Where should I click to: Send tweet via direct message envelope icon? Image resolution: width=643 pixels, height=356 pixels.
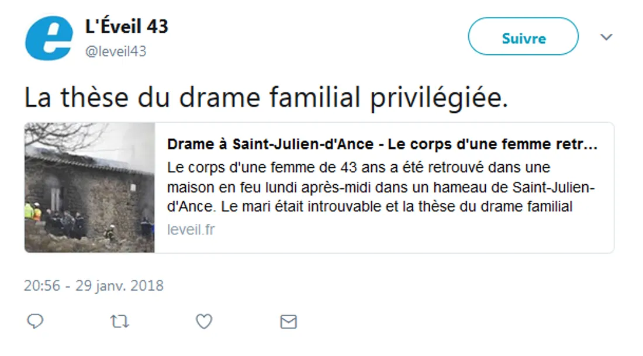pos(288,321)
